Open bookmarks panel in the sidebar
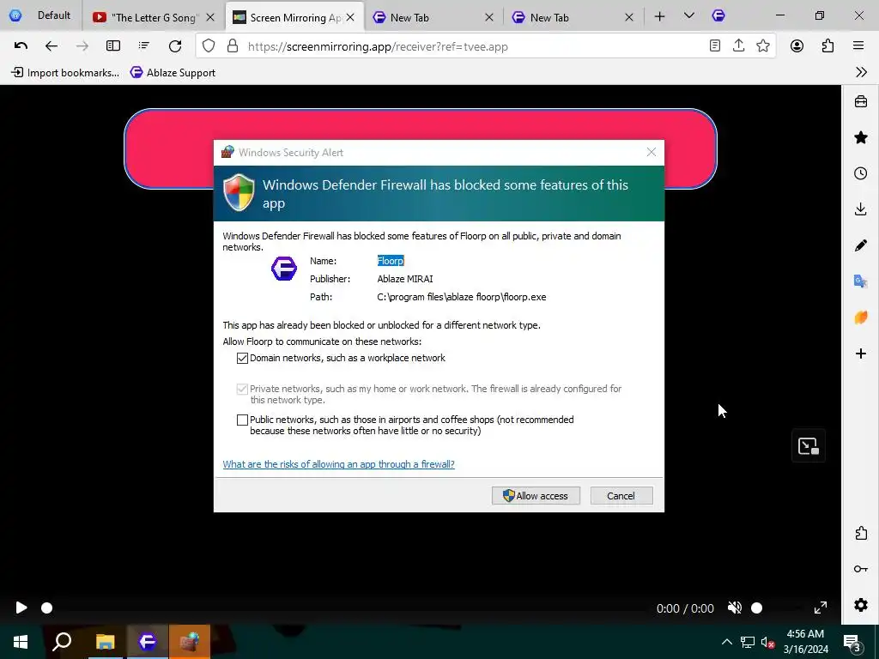Image resolution: width=879 pixels, height=659 pixels. [860, 137]
